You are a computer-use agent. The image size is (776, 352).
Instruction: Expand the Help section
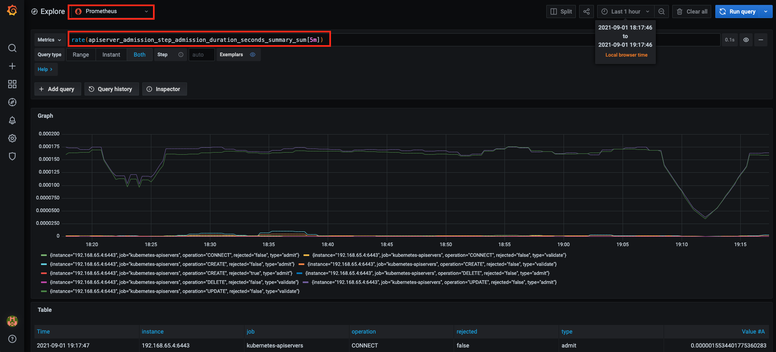46,69
